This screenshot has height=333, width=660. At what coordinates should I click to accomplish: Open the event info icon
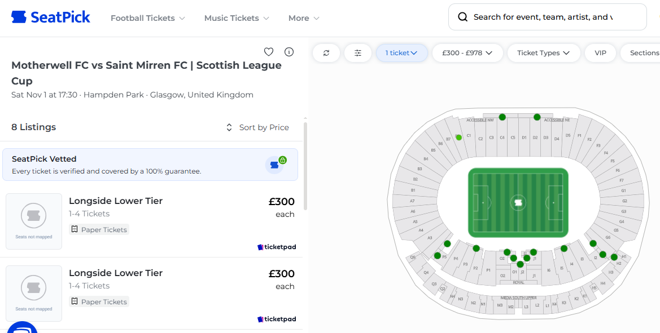point(289,52)
